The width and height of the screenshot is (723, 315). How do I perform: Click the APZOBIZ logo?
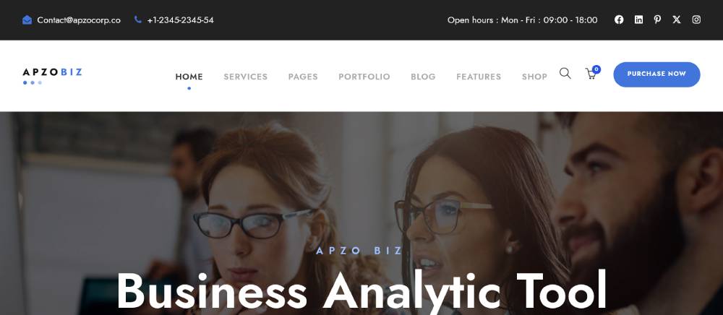coord(52,76)
